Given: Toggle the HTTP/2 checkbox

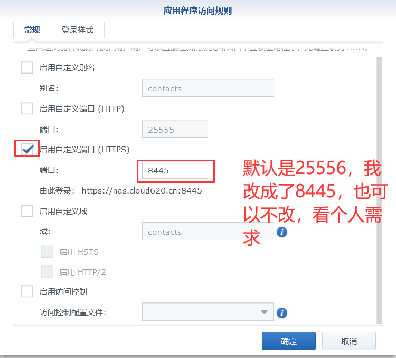Looking at the screenshot, I should (46, 272).
